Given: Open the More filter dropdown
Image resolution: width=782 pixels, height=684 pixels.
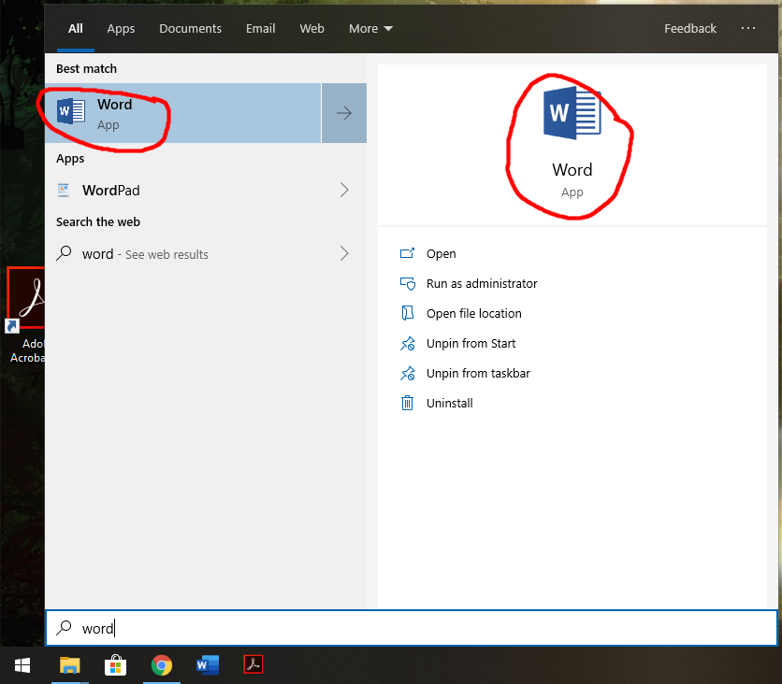Looking at the screenshot, I should (x=370, y=28).
